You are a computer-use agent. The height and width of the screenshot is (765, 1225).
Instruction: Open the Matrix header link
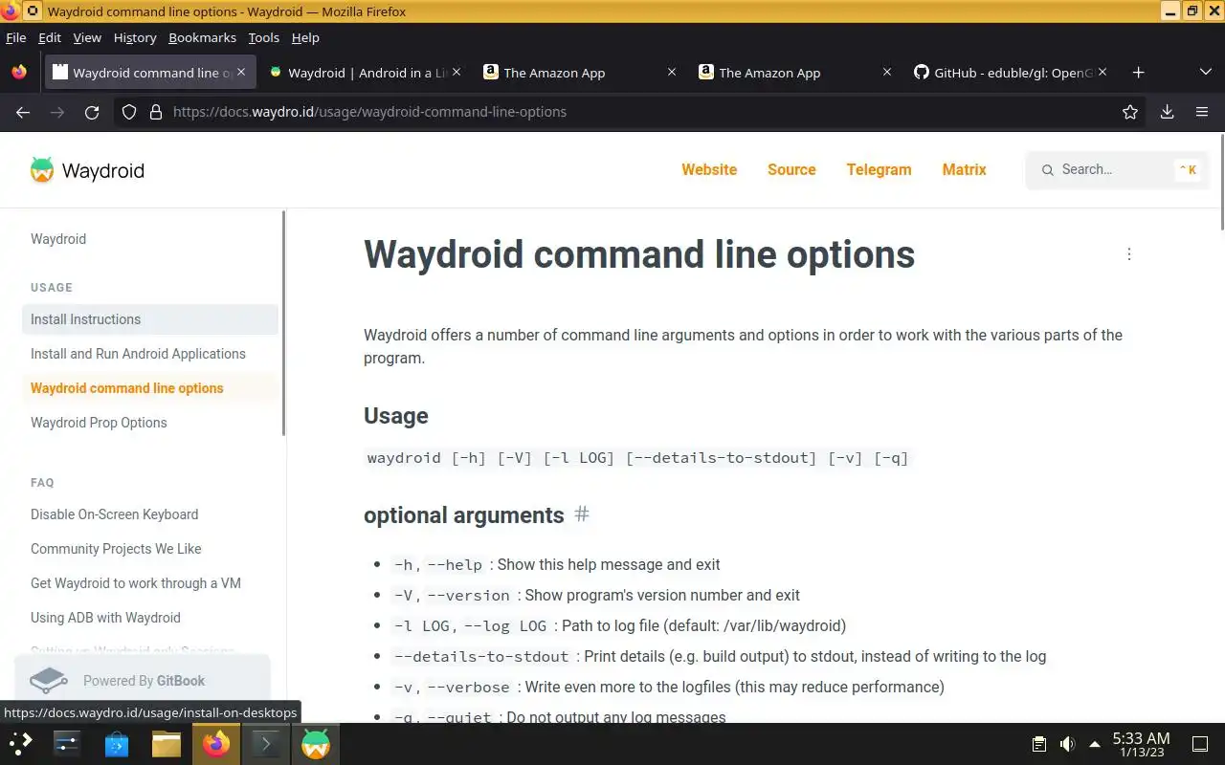coord(964,169)
